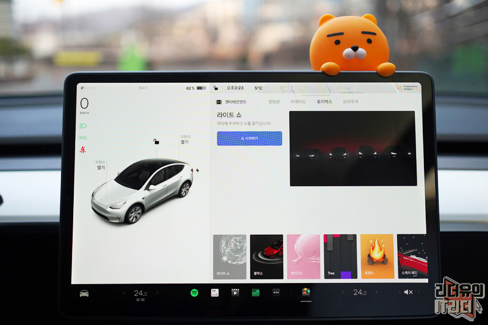488x325 pixels.
Task: Start the light show with 쇼 시작하기
Action: (x=249, y=138)
